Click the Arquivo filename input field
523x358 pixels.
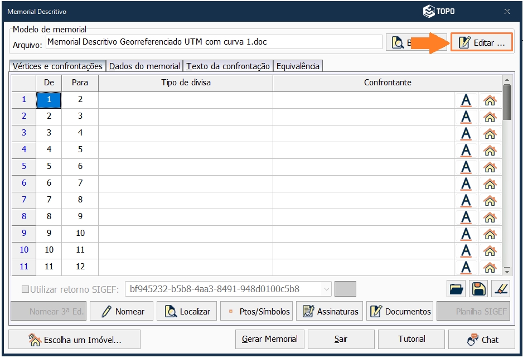(212, 42)
